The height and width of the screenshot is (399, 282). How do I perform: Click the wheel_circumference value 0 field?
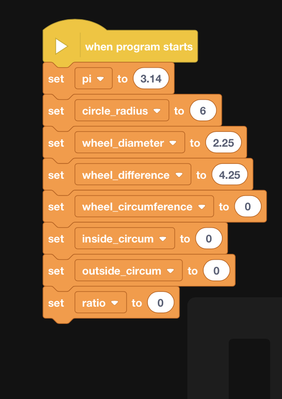(x=247, y=206)
